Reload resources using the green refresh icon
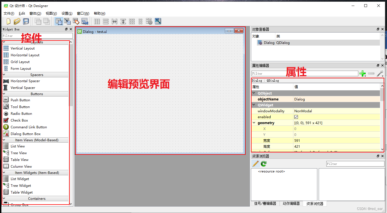The image size is (387, 213). [263, 163]
